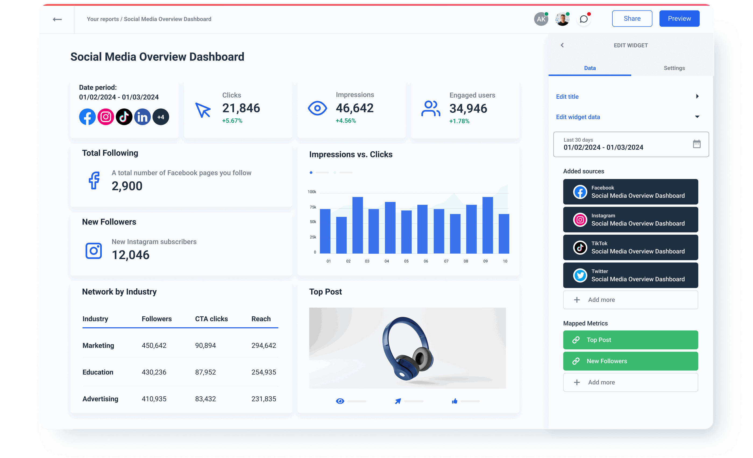Click the back arrow in the Edit Widget panel
Image resolution: width=753 pixels, height=458 pixels.
click(x=562, y=45)
